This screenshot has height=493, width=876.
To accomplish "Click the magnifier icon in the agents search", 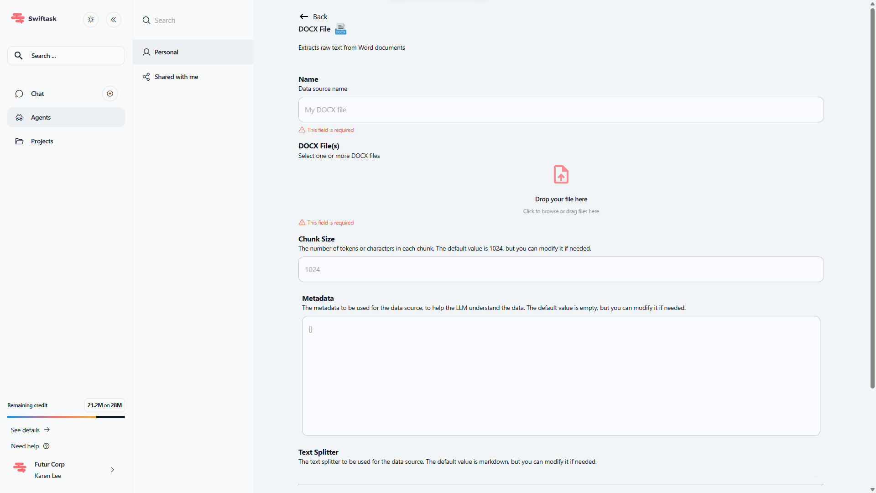I will pos(146,20).
